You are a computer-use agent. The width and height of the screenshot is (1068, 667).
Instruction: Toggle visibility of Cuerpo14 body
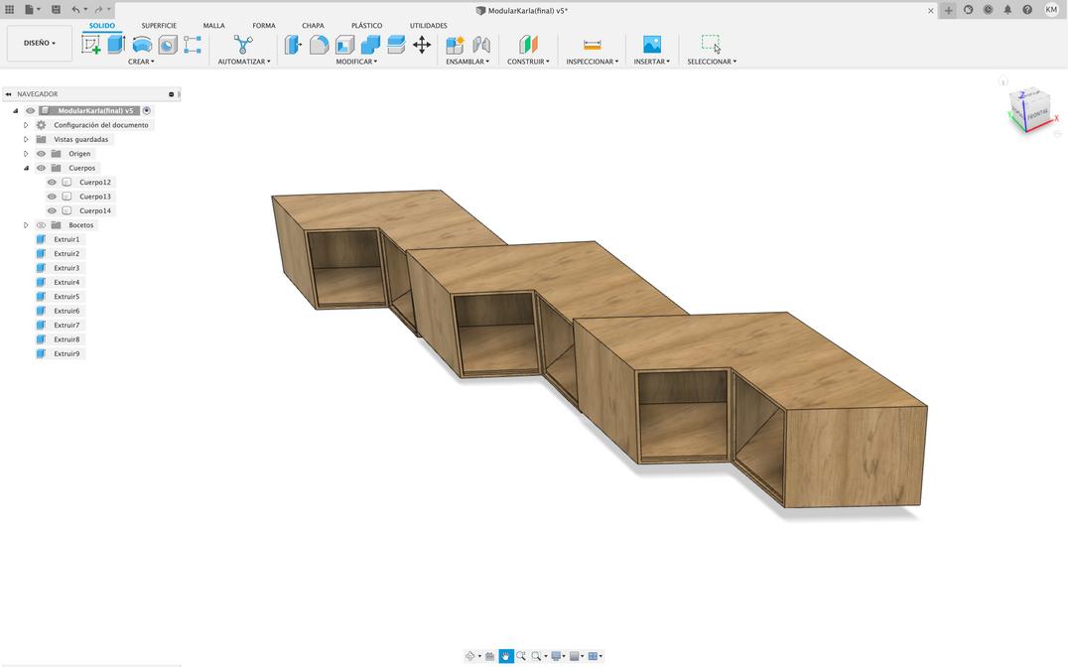[52, 210]
